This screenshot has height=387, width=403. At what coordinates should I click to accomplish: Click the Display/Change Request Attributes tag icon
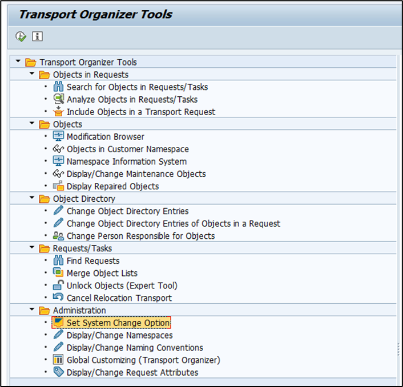58,372
